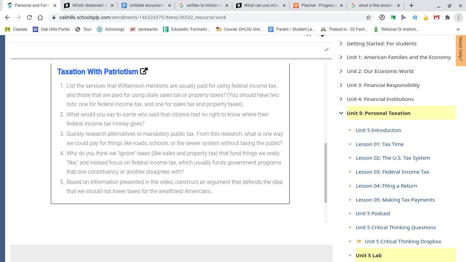Click the external link icon beside Taxation With Patriotism
The height and width of the screenshot is (262, 466).
point(144,71)
